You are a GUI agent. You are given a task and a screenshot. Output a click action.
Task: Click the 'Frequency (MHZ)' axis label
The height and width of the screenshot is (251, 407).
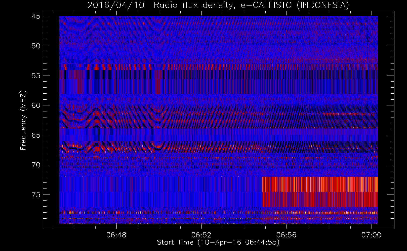(23, 120)
